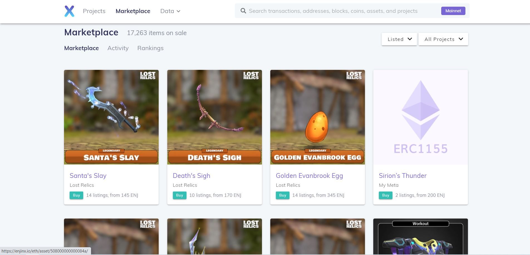Open the Golden Evanbrook Egg image

coord(318,117)
